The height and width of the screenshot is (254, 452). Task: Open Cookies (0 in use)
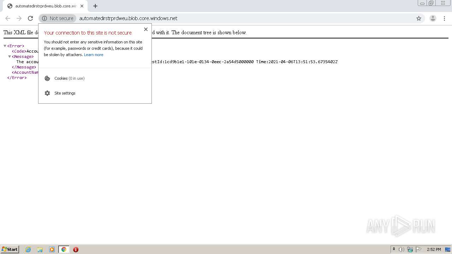69,78
